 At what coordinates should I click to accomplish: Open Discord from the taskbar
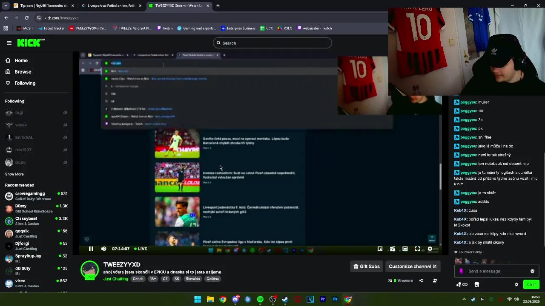(235, 299)
